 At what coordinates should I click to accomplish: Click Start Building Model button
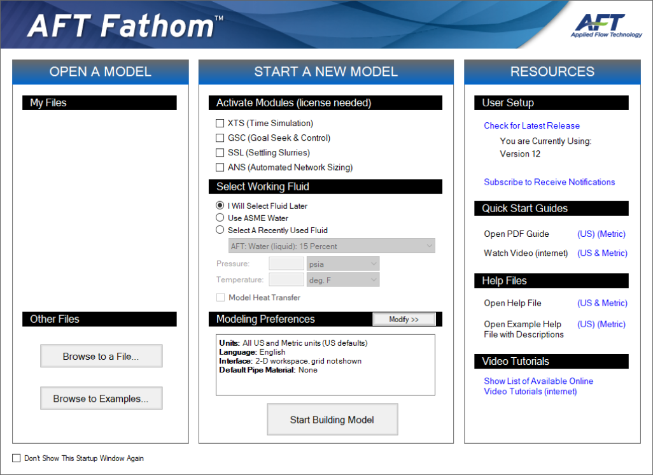332,419
